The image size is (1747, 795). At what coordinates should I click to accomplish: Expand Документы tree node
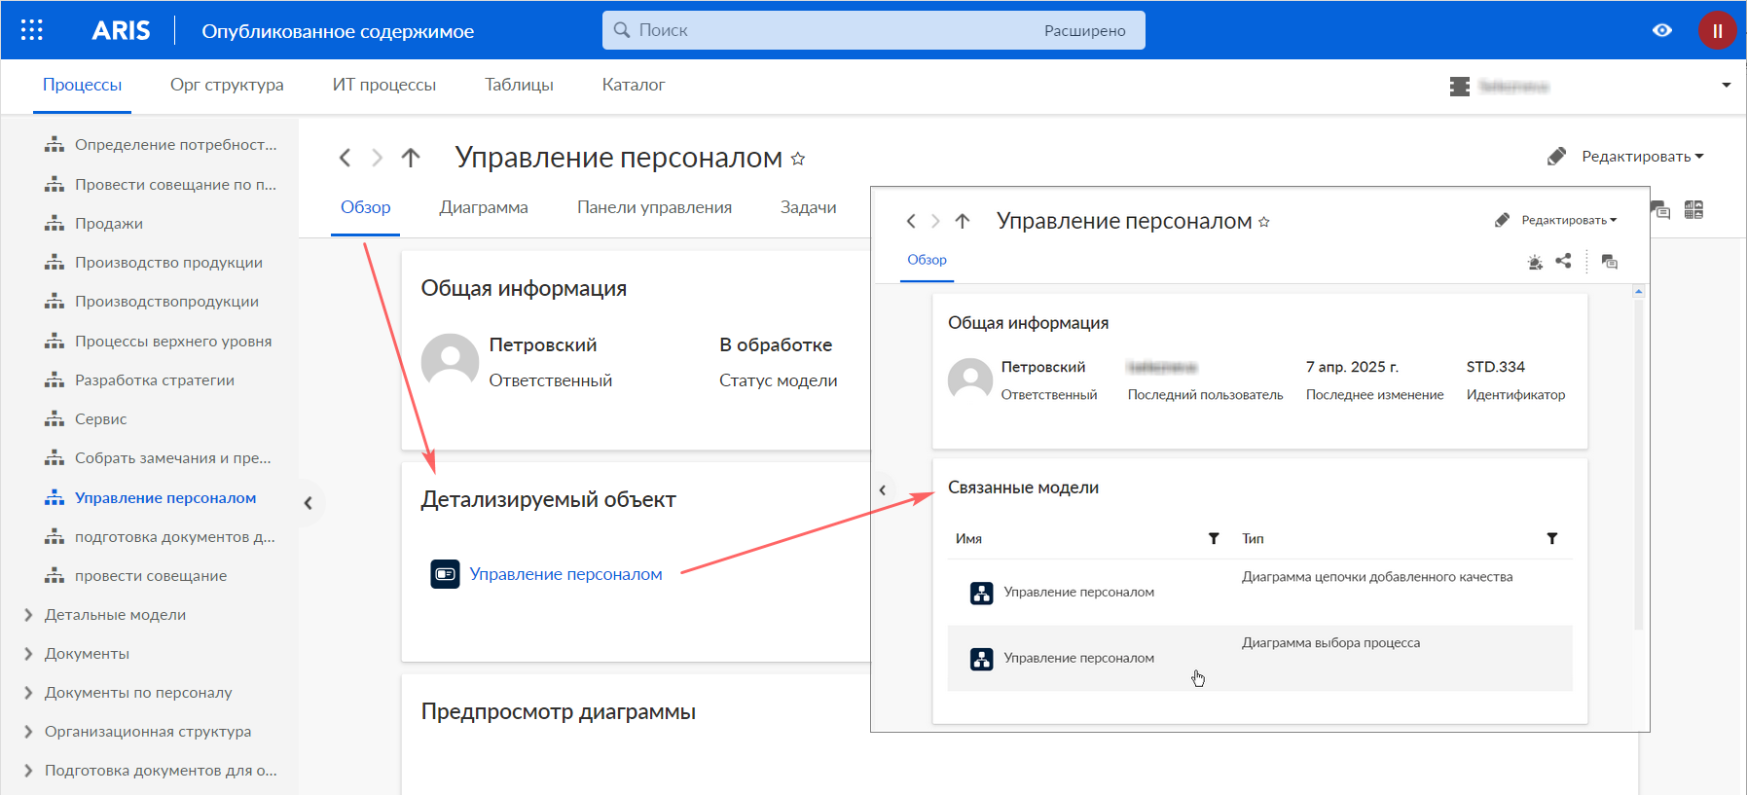click(28, 654)
